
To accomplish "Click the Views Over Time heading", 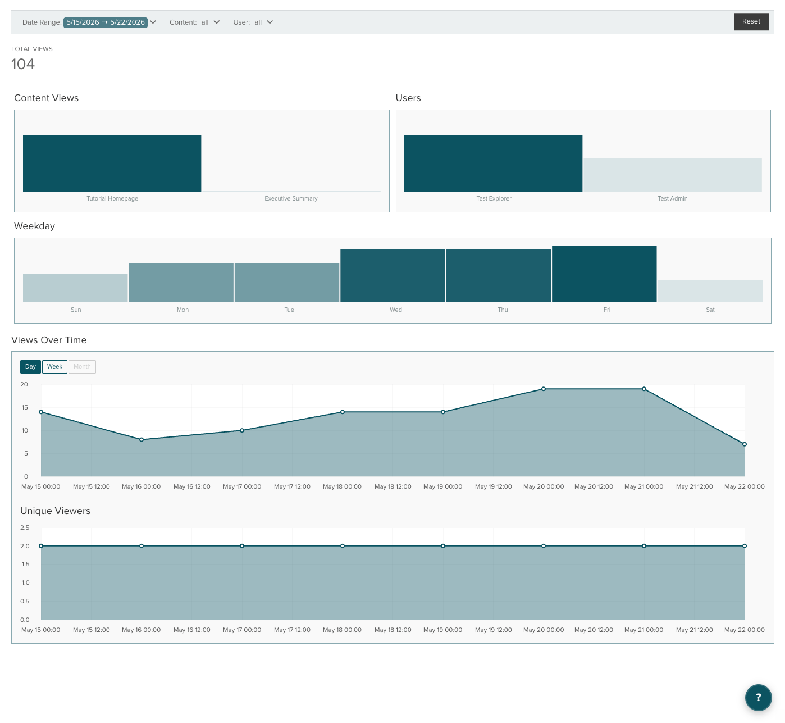I will (49, 340).
